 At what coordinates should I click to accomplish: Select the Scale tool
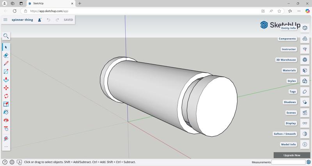(x=6, y=104)
